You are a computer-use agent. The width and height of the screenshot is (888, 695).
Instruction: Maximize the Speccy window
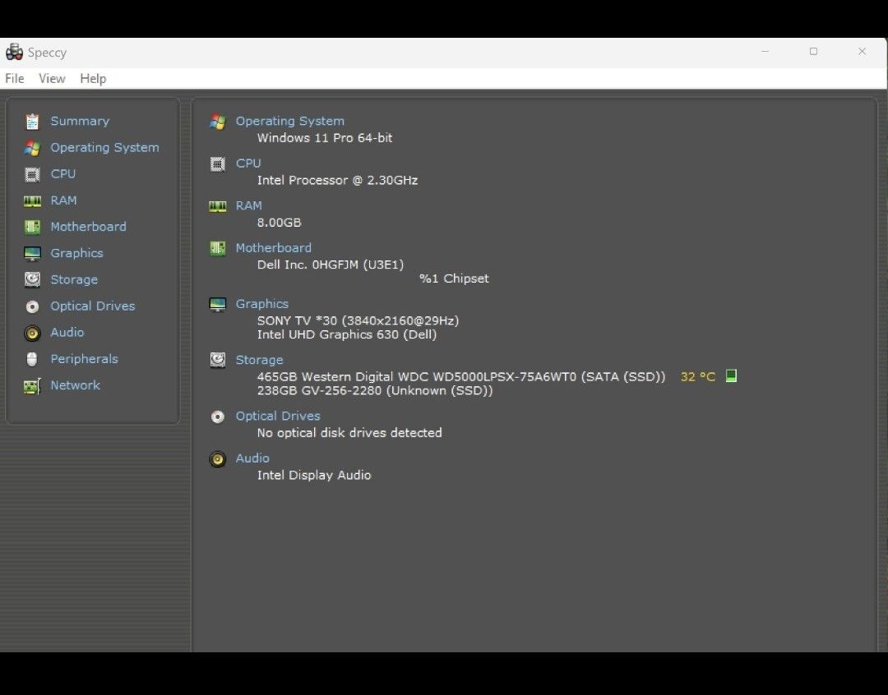tap(813, 52)
